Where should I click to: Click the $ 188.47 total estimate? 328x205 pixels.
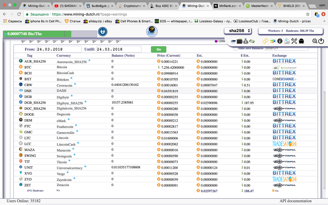pyautogui.click(x=248, y=191)
